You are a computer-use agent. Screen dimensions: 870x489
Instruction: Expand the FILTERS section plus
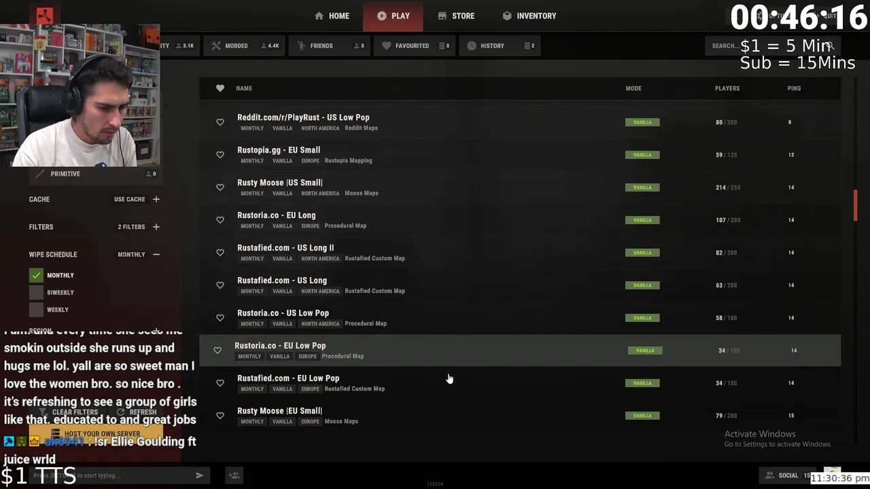156,227
